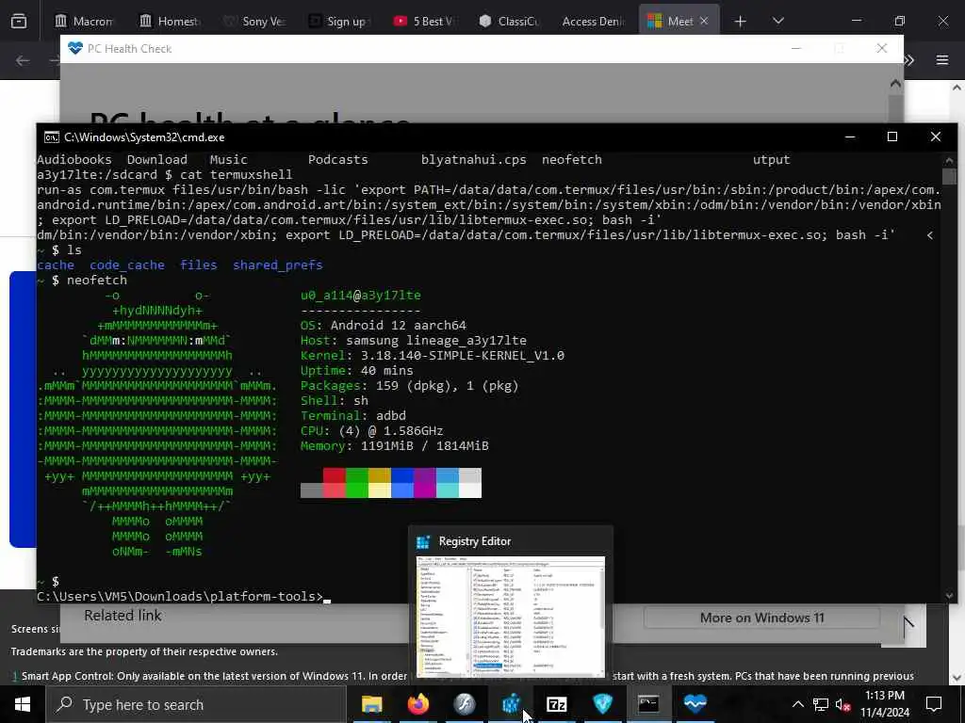The height and width of the screenshot is (723, 965).
Task: Open the browser hamburger menu
Action: click(942, 59)
